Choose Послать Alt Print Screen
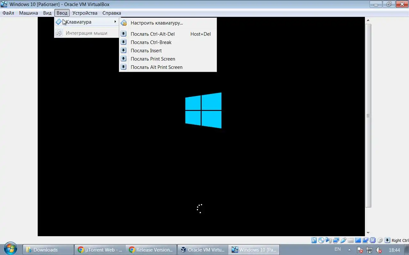Screen dimensions: 409x255 (x=168, y=67)
